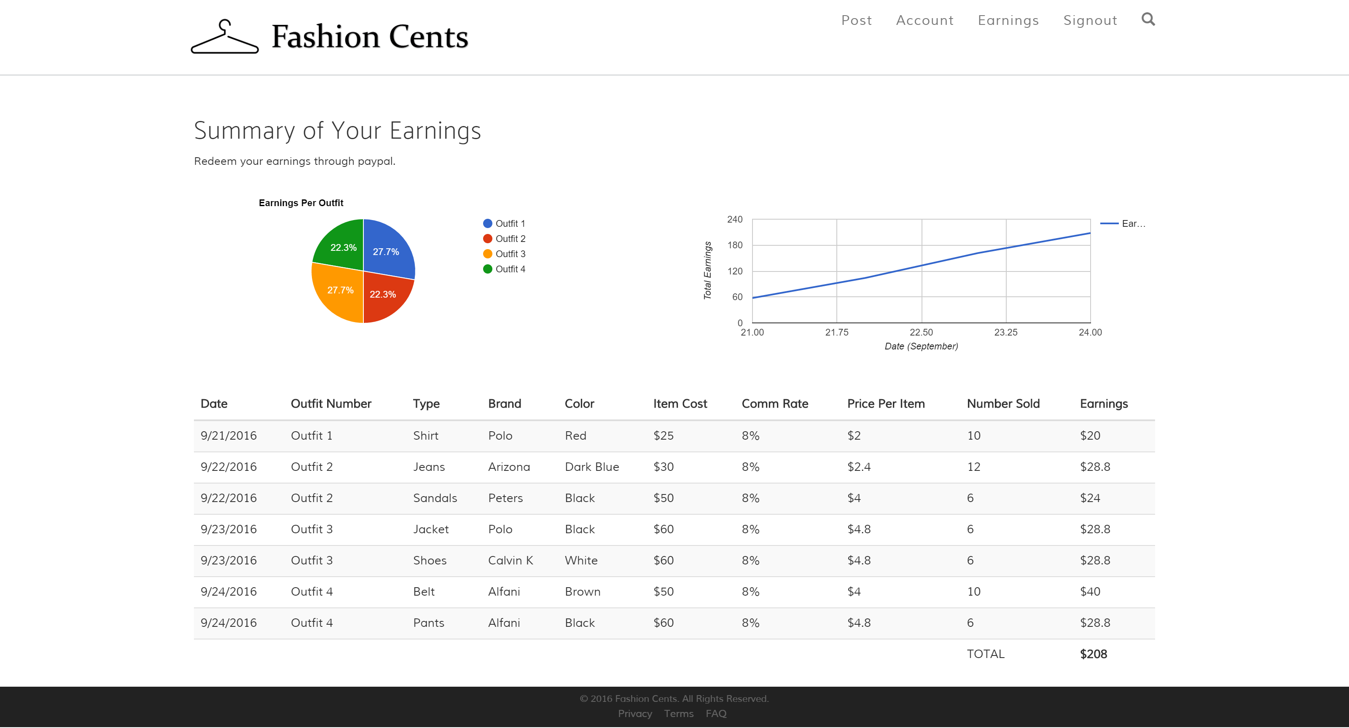Open the Post menu item
This screenshot has width=1349, height=728.
[x=856, y=20]
